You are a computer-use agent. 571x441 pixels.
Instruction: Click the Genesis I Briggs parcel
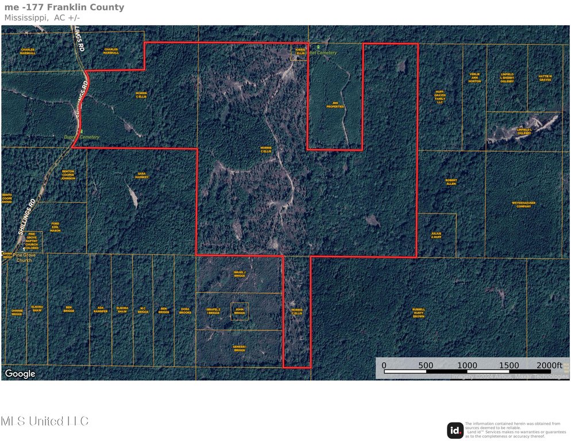point(240,349)
